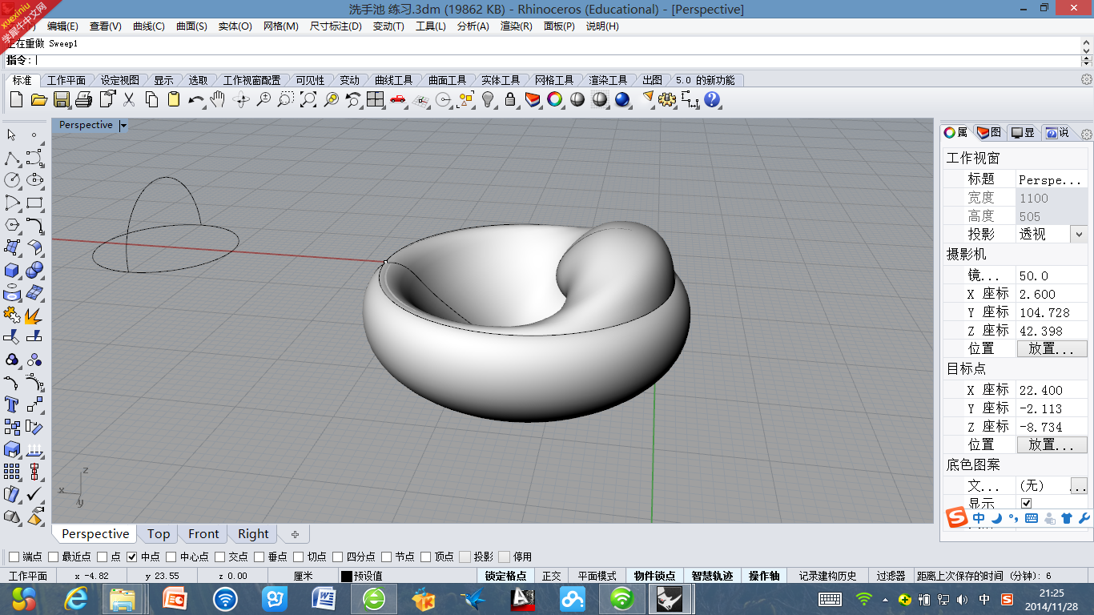
Task: Click the Print icon
Action: pos(83,99)
